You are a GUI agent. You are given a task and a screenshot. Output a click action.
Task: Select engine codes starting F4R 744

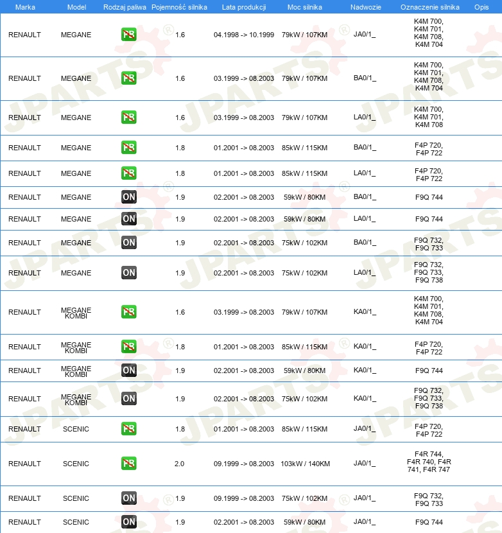pos(429,462)
